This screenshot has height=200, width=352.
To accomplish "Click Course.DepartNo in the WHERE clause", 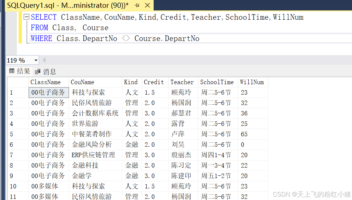I will pyautogui.click(x=167, y=39).
